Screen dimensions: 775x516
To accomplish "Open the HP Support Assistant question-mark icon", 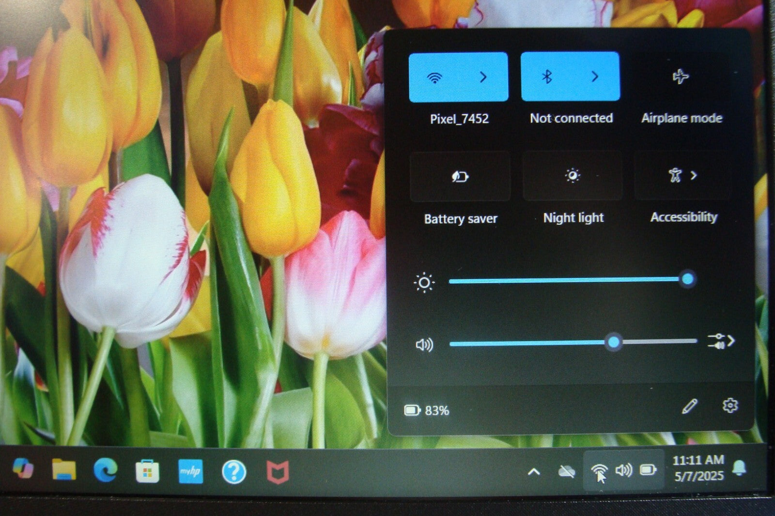I will (233, 471).
